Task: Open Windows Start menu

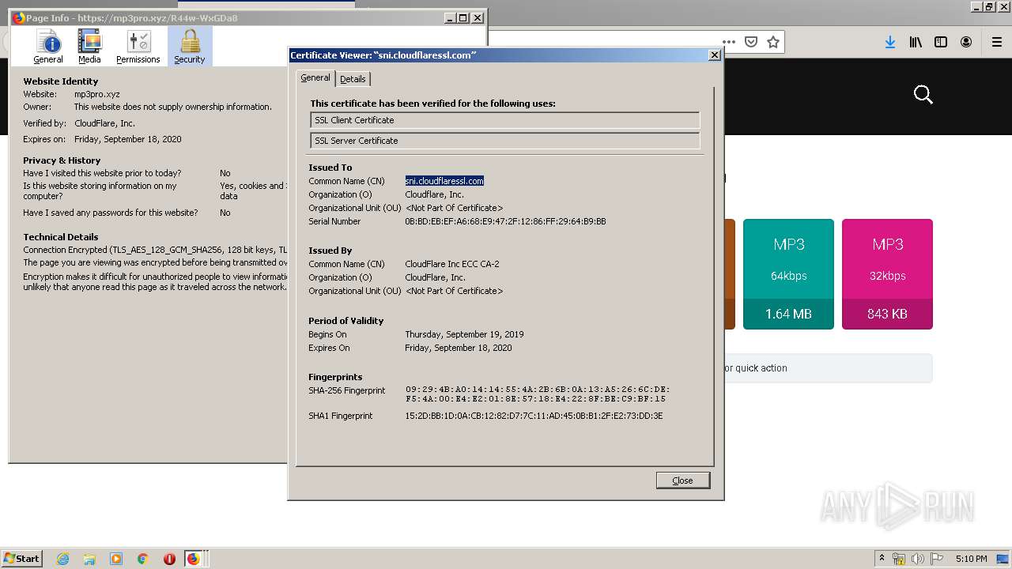Action: (x=21, y=558)
